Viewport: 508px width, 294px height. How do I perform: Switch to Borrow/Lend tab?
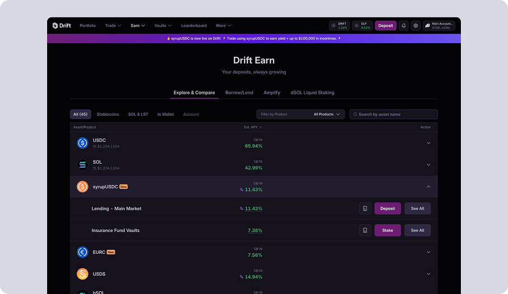(239, 93)
